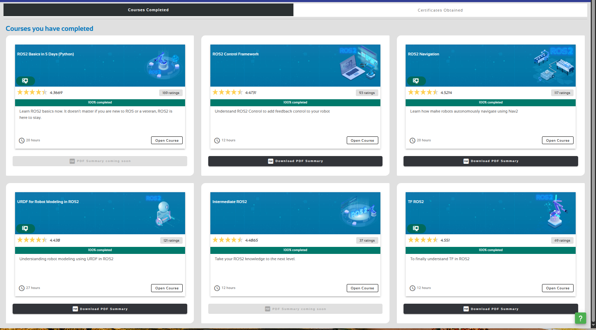The image size is (596, 330).
Task: Click 100% completed progress bar on TF ROS2
Action: coord(490,250)
